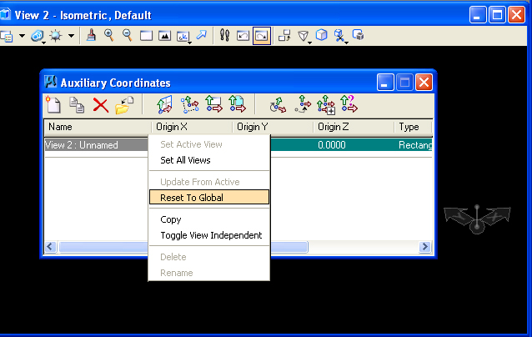Image resolution: width=532 pixels, height=337 pixels.
Task: Choose Set All Views from context menu
Action: click(x=209, y=160)
